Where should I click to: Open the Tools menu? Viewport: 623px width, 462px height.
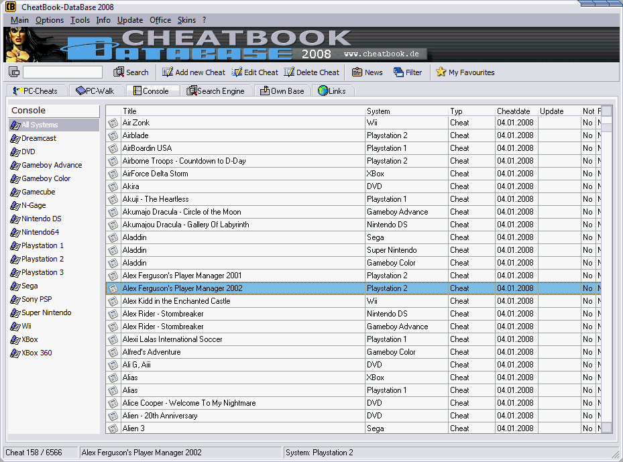click(x=80, y=20)
